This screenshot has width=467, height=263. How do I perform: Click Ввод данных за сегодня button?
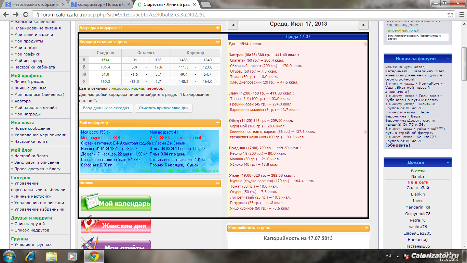click(x=106, y=108)
